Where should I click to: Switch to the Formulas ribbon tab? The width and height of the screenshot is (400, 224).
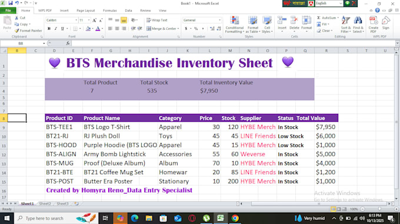click(x=109, y=11)
